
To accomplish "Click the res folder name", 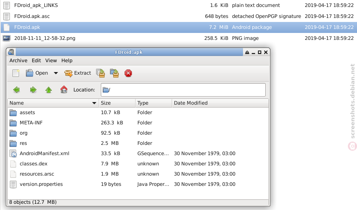I will [23, 143].
